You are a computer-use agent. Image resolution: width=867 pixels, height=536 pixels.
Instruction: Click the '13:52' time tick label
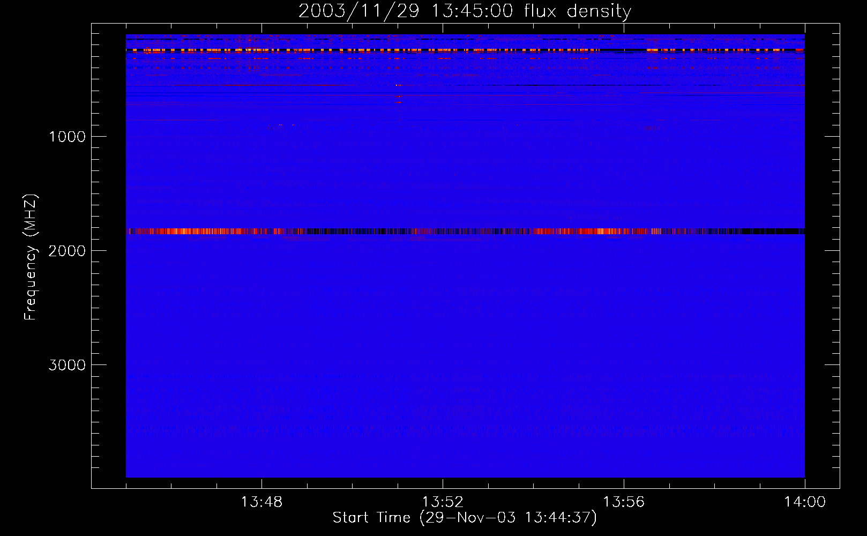coord(443,502)
